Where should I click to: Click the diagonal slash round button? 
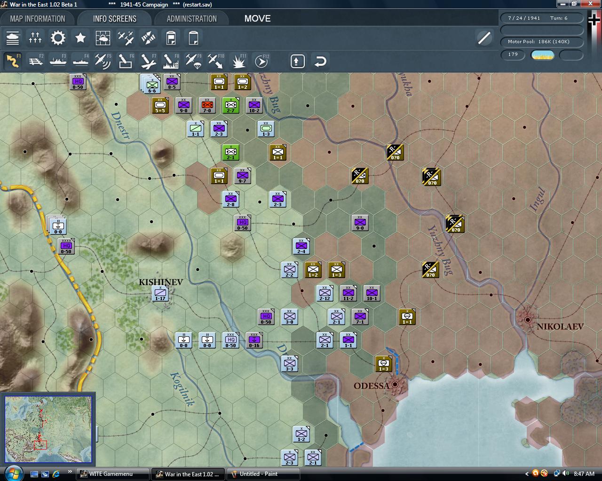point(484,38)
